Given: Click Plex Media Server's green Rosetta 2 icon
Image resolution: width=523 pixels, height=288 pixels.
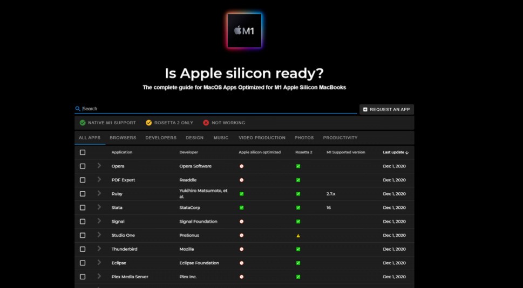Looking at the screenshot, I should coord(298,277).
